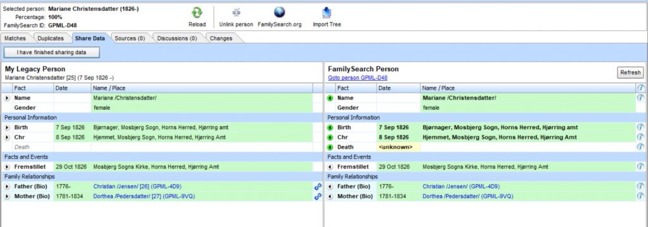Screen dimensions: 648x227
Task: Click info icon on FamilySearch Death row
Action: pyautogui.click(x=641, y=147)
